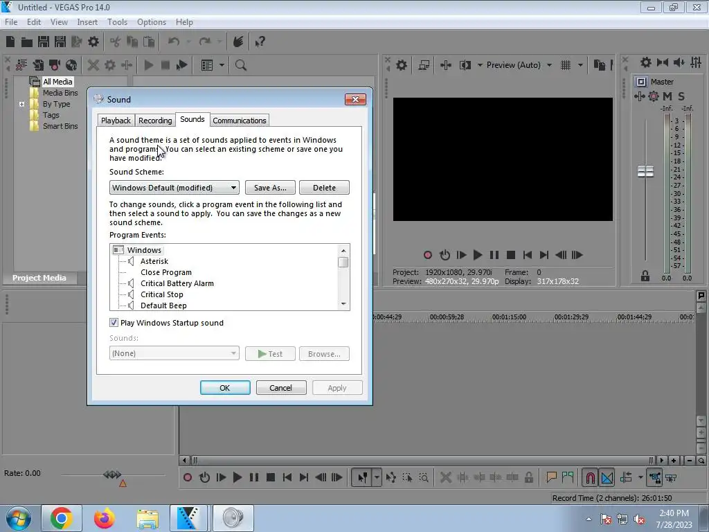Open the File menu
The image size is (709, 532).
point(11,22)
